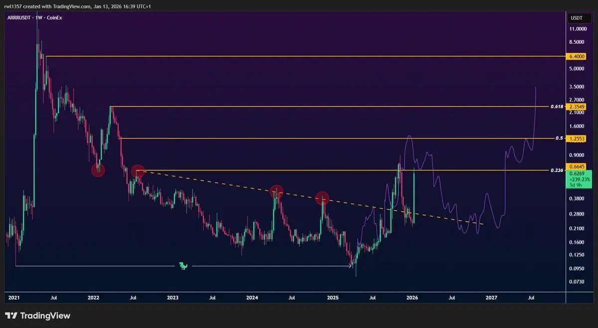The width and height of the screenshot is (598, 328).
Task: Click the dinosaur emoji on the chart
Action: (184, 266)
